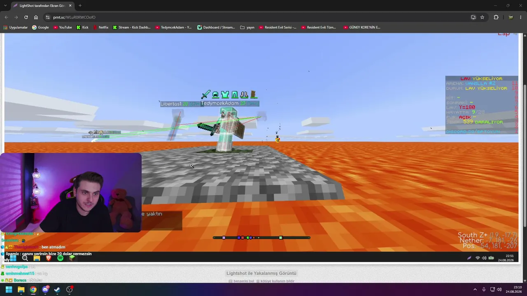Open the Resident Evil: Tüm bookmark
This screenshot has height=296, width=527.
(x=319, y=28)
